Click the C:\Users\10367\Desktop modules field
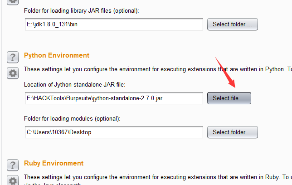The width and height of the screenshot is (292, 185). click(x=114, y=132)
